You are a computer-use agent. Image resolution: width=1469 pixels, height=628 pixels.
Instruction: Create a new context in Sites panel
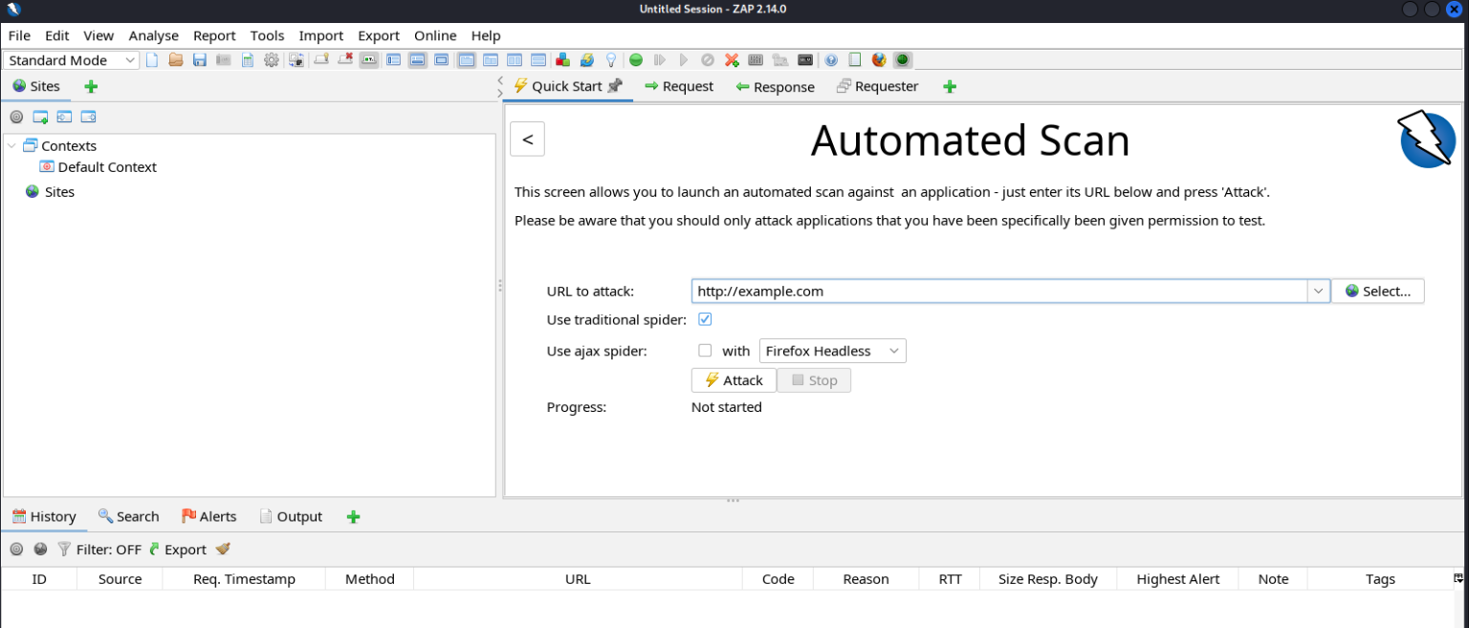tap(40, 116)
